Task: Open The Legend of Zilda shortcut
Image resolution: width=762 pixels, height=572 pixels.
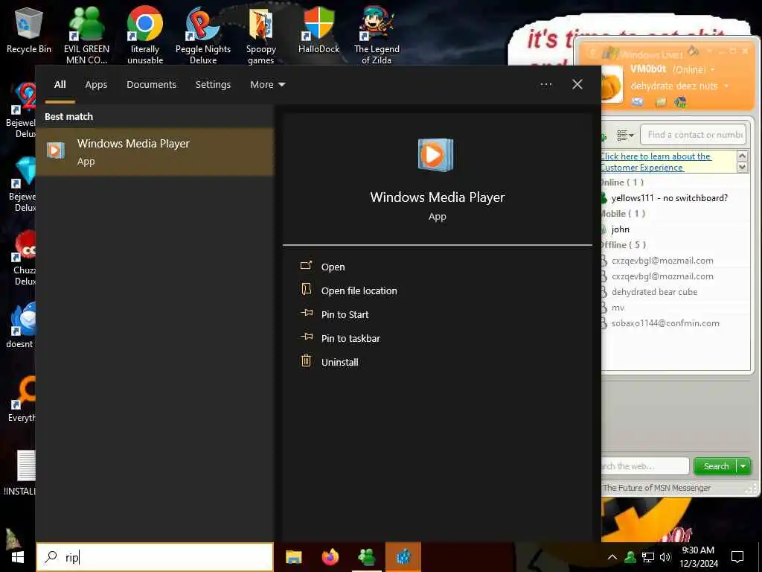Action: pos(377,35)
